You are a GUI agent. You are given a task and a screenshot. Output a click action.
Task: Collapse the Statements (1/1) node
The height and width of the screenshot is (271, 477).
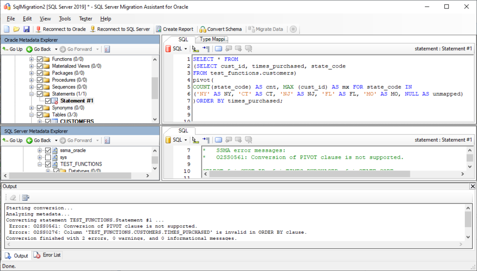[x=31, y=94]
